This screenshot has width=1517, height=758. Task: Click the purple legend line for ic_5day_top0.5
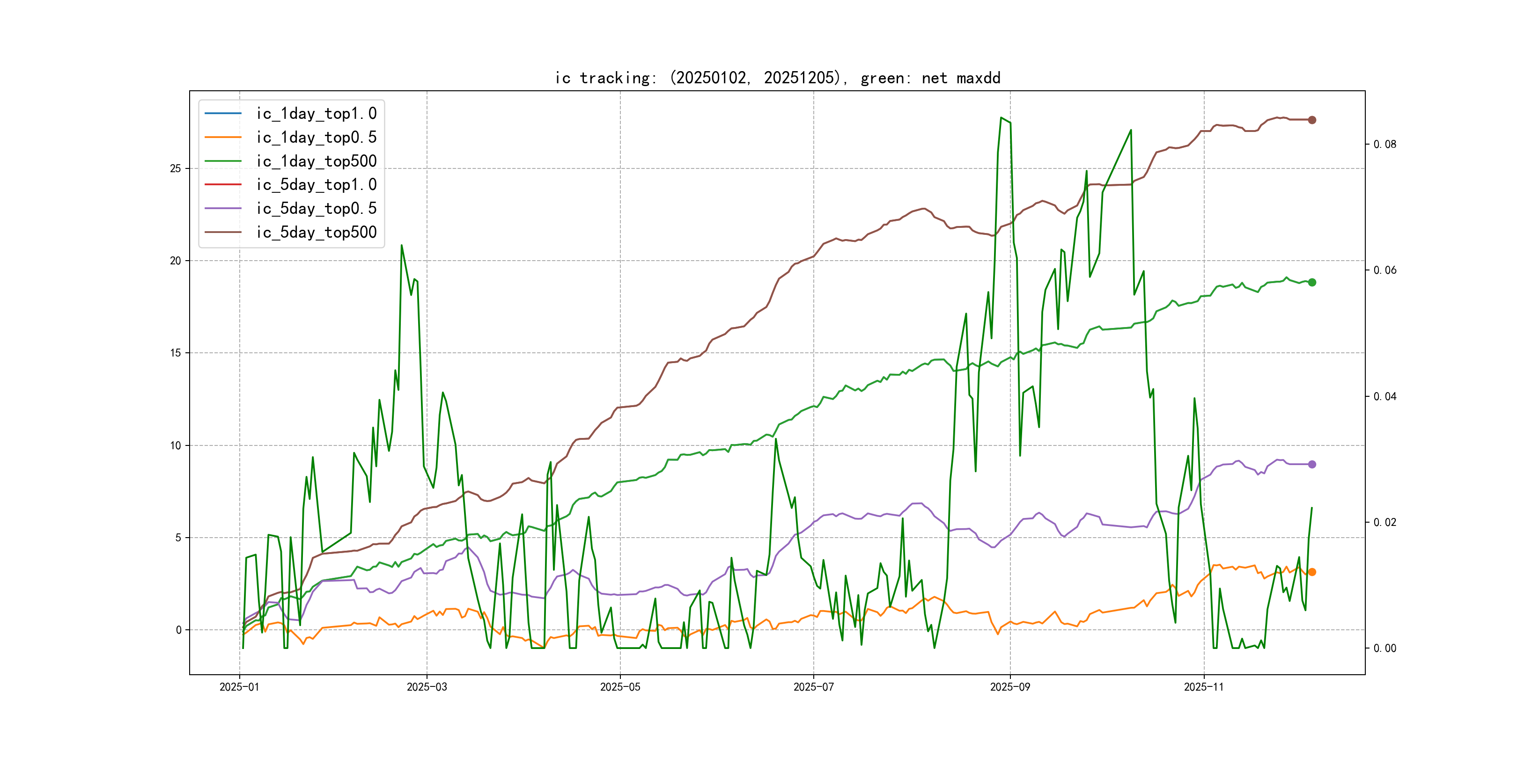click(223, 208)
